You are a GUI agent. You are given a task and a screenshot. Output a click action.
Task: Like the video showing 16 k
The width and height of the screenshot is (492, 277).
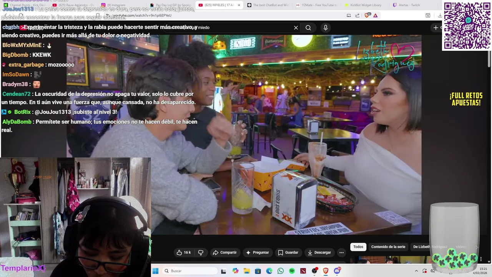click(184, 252)
